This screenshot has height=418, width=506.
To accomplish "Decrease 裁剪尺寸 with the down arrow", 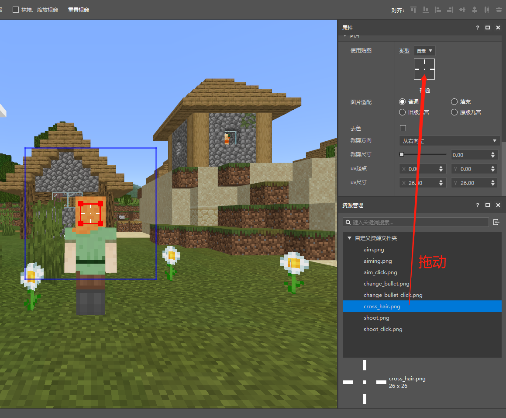I will click(x=493, y=157).
